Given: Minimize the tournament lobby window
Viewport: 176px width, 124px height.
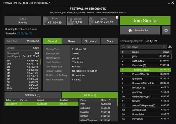Looking at the screenshot, I should point(169,3).
